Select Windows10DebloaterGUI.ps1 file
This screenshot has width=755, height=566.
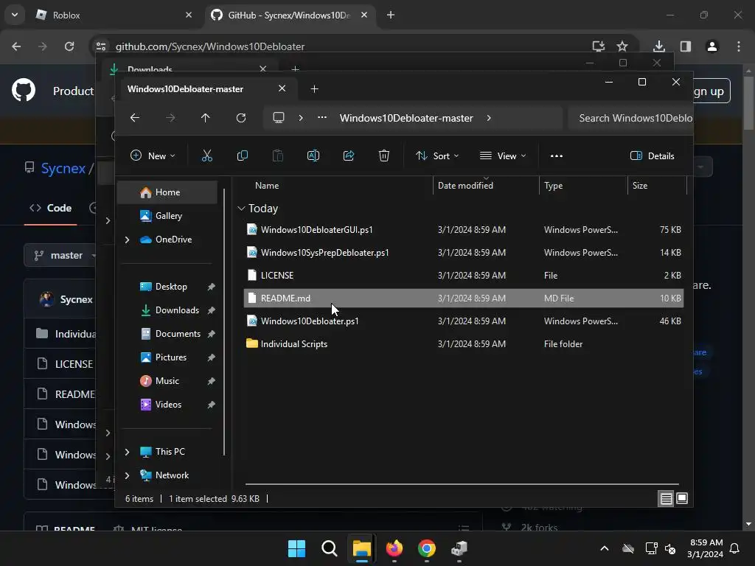[x=463, y=230]
